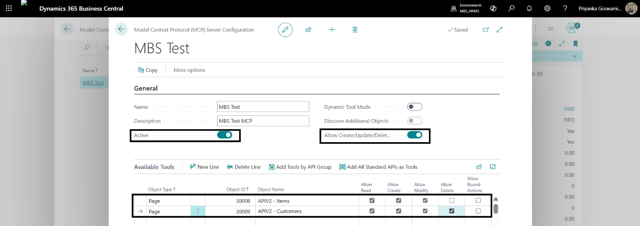Check Allow Bound Actions for APIV2 - Customers
This screenshot has height=226, width=640.
click(478, 211)
